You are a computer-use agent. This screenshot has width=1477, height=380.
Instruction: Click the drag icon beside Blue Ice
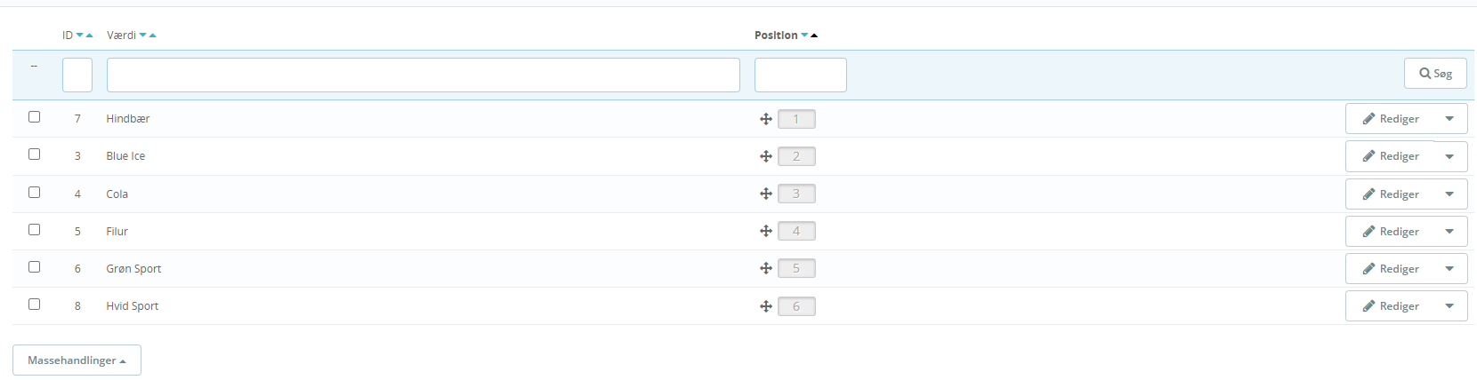[765, 156]
